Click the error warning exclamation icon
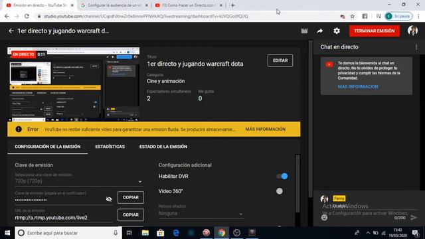Image resolution: width=425 pixels, height=239 pixels. point(19,129)
